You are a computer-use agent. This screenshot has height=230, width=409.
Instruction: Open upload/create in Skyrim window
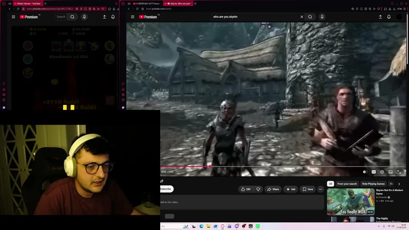(380, 17)
